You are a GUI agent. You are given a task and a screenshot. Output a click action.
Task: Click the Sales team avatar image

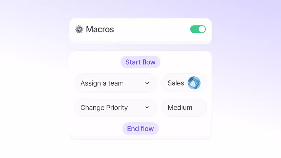pos(194,83)
